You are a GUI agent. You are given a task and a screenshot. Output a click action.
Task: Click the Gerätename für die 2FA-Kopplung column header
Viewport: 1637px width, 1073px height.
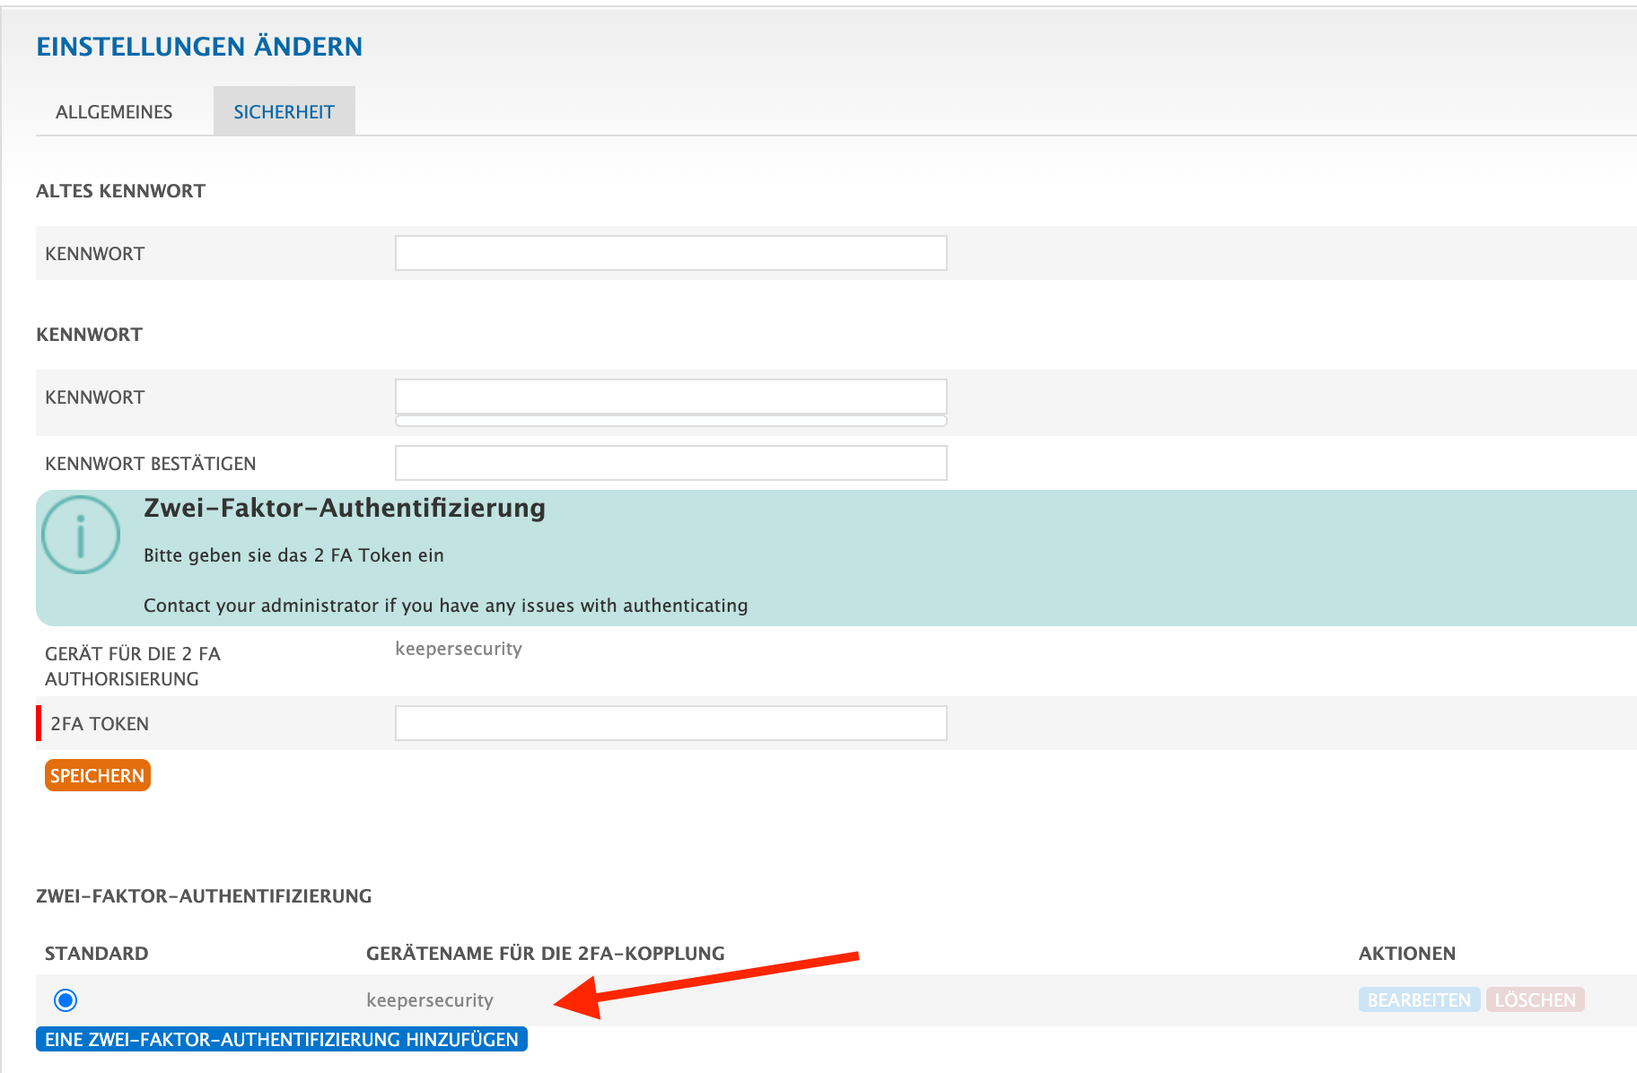tap(545, 953)
